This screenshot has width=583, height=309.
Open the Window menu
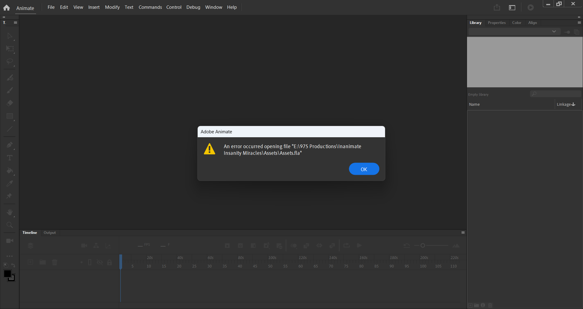coord(214,7)
